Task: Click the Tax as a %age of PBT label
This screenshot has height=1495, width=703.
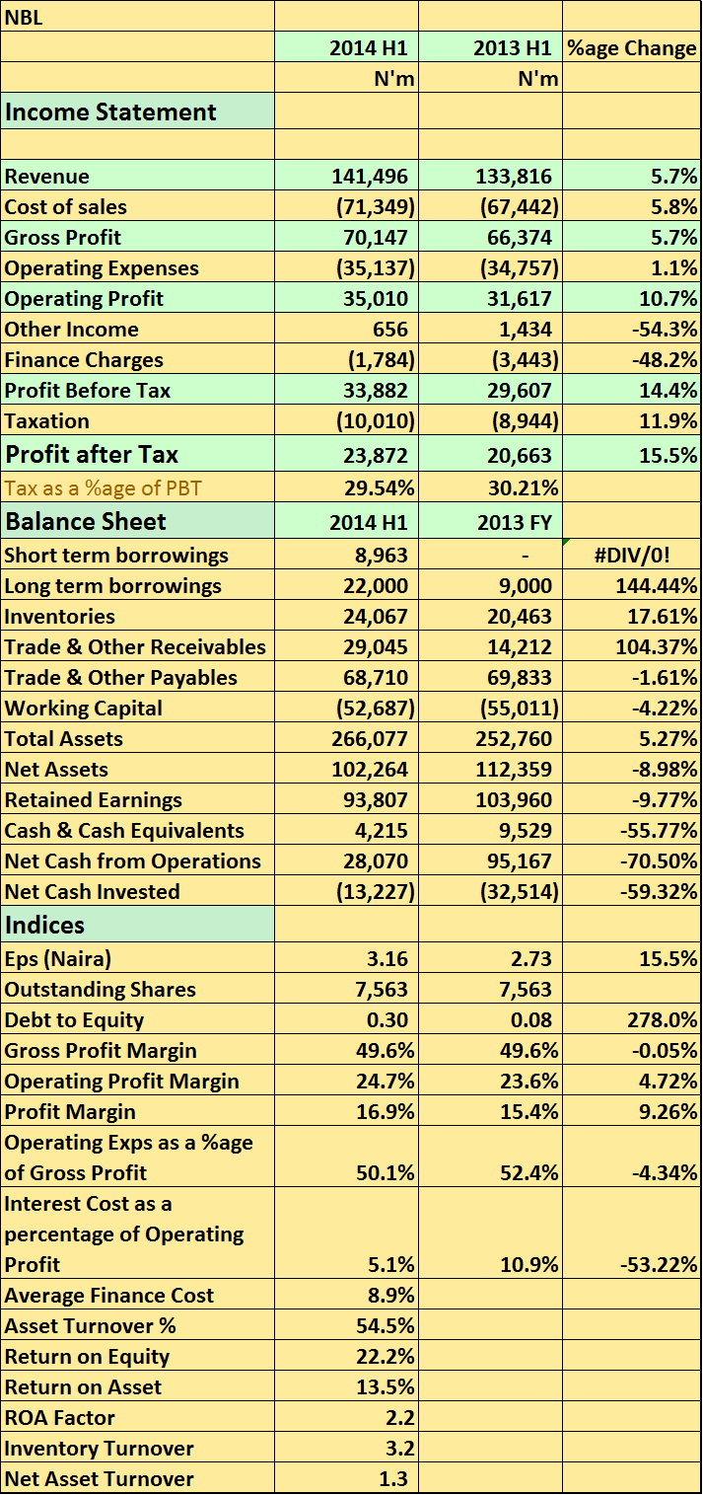Action: click(137, 487)
